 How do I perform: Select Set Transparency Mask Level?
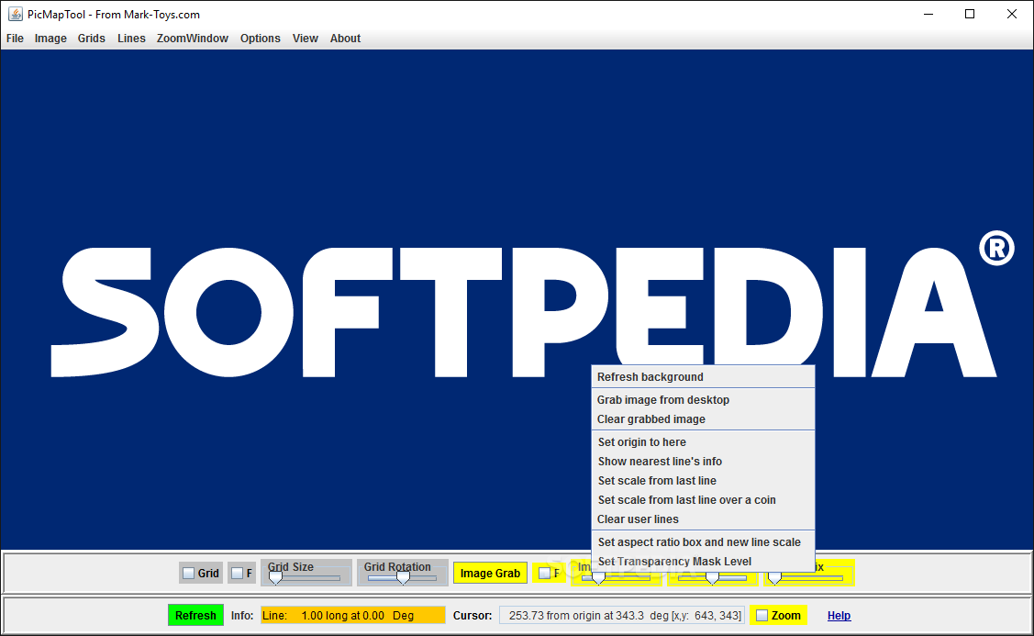703,562
